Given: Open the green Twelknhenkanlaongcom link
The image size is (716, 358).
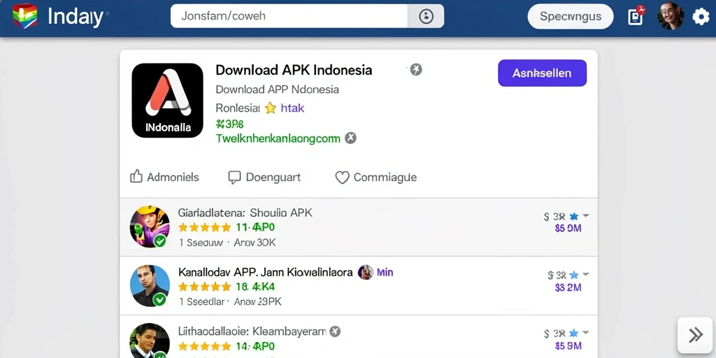Looking at the screenshot, I should [278, 138].
